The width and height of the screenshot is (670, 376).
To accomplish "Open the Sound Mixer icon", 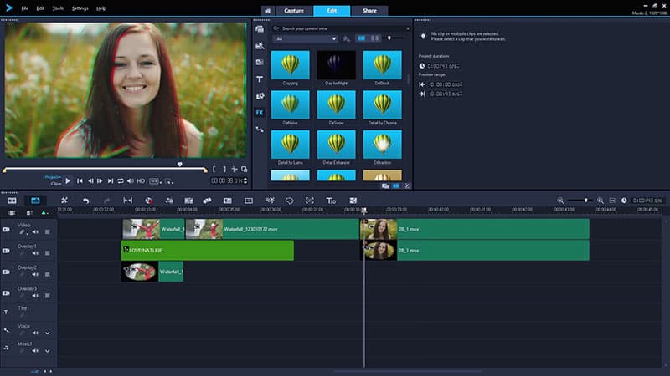I will tap(169, 201).
